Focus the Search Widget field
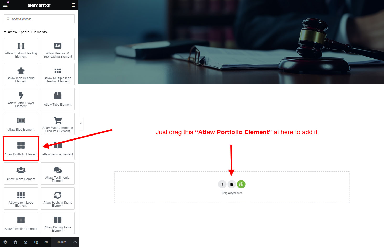The image size is (384, 247). pyautogui.click(x=39, y=19)
